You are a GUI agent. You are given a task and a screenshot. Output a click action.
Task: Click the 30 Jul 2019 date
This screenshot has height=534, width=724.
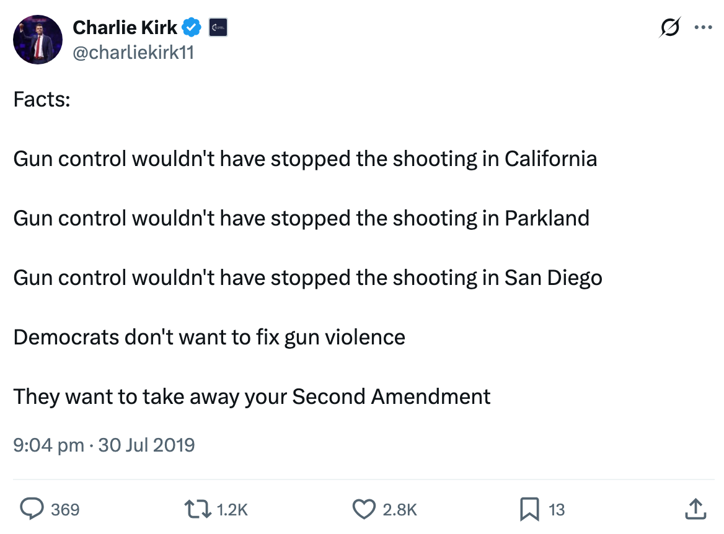pyautogui.click(x=146, y=445)
